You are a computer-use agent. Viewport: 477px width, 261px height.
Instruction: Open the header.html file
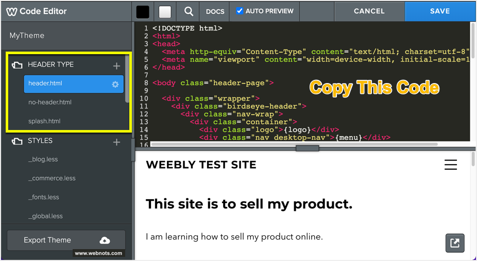[74, 84]
